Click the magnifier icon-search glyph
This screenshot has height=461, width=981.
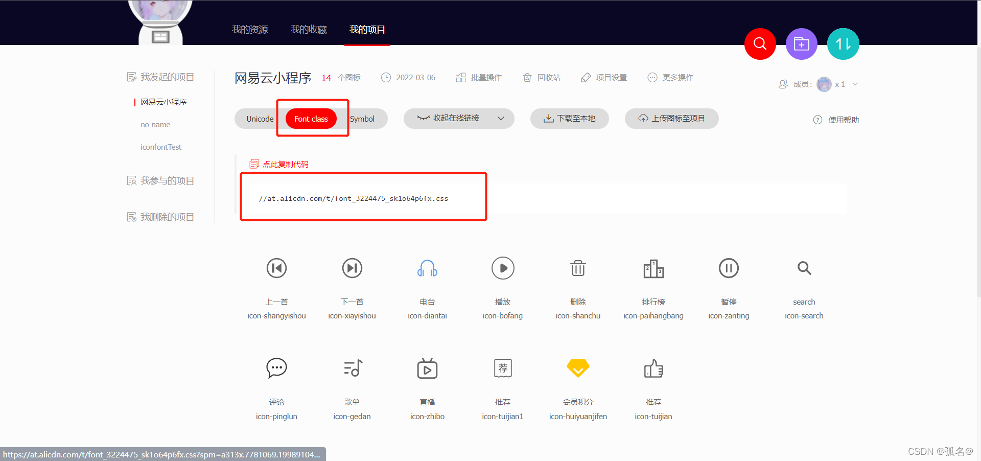pyautogui.click(x=804, y=268)
